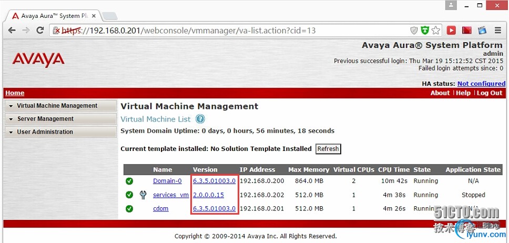Select the Avaya Aura System Platform tab

(54, 16)
